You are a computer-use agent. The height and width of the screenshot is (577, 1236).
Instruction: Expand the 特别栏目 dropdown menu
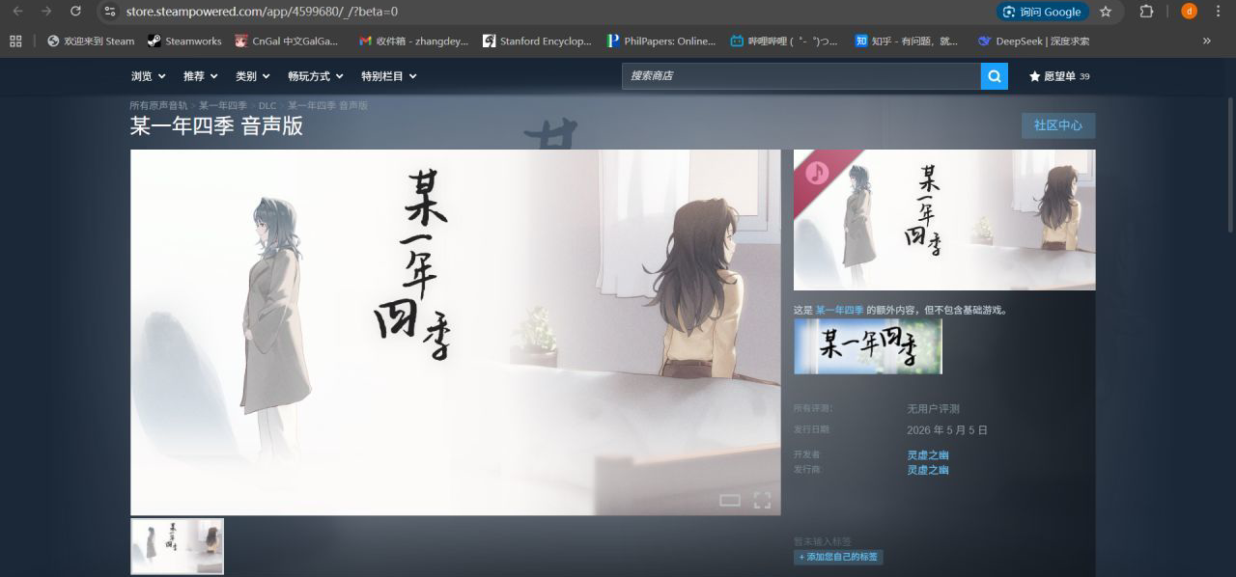pos(389,76)
